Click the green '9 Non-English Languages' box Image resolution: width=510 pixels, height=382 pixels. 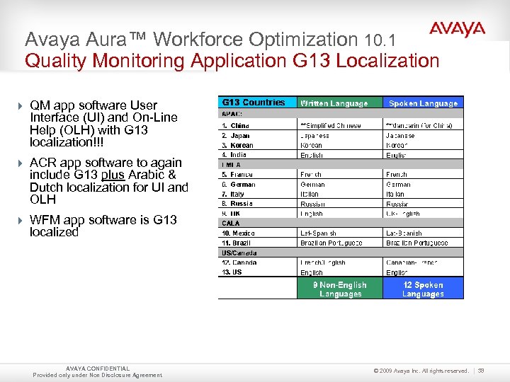click(x=340, y=288)
